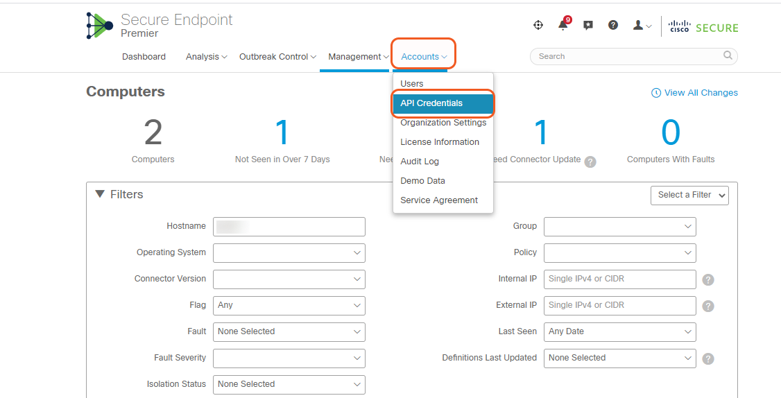Viewport: 781px width, 398px height.
Task: Click the Need Connector Update count
Action: coord(542,134)
